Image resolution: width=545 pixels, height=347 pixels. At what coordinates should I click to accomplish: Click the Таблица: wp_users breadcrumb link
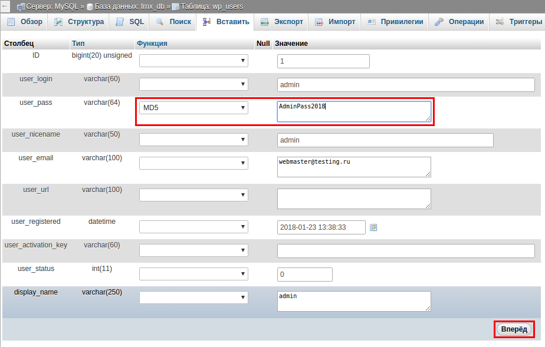click(x=212, y=6)
